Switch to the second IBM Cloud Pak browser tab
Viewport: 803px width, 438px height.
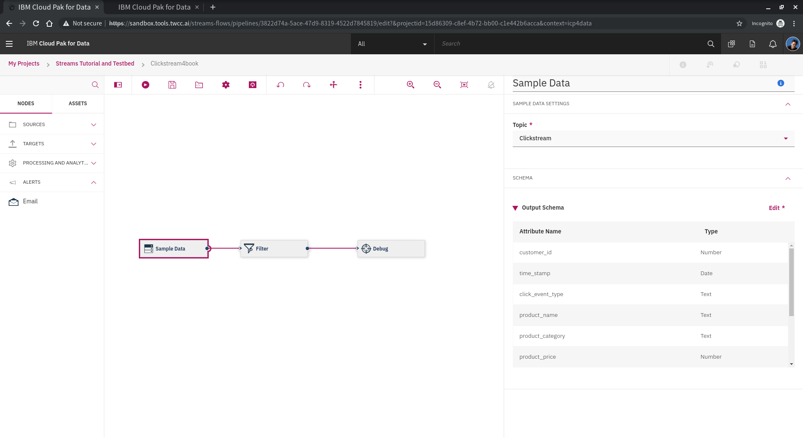coord(154,7)
